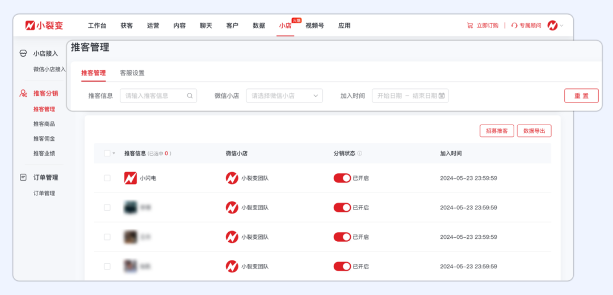Open the 数据 menu in top navigation
The width and height of the screenshot is (613, 295).
[x=259, y=25]
